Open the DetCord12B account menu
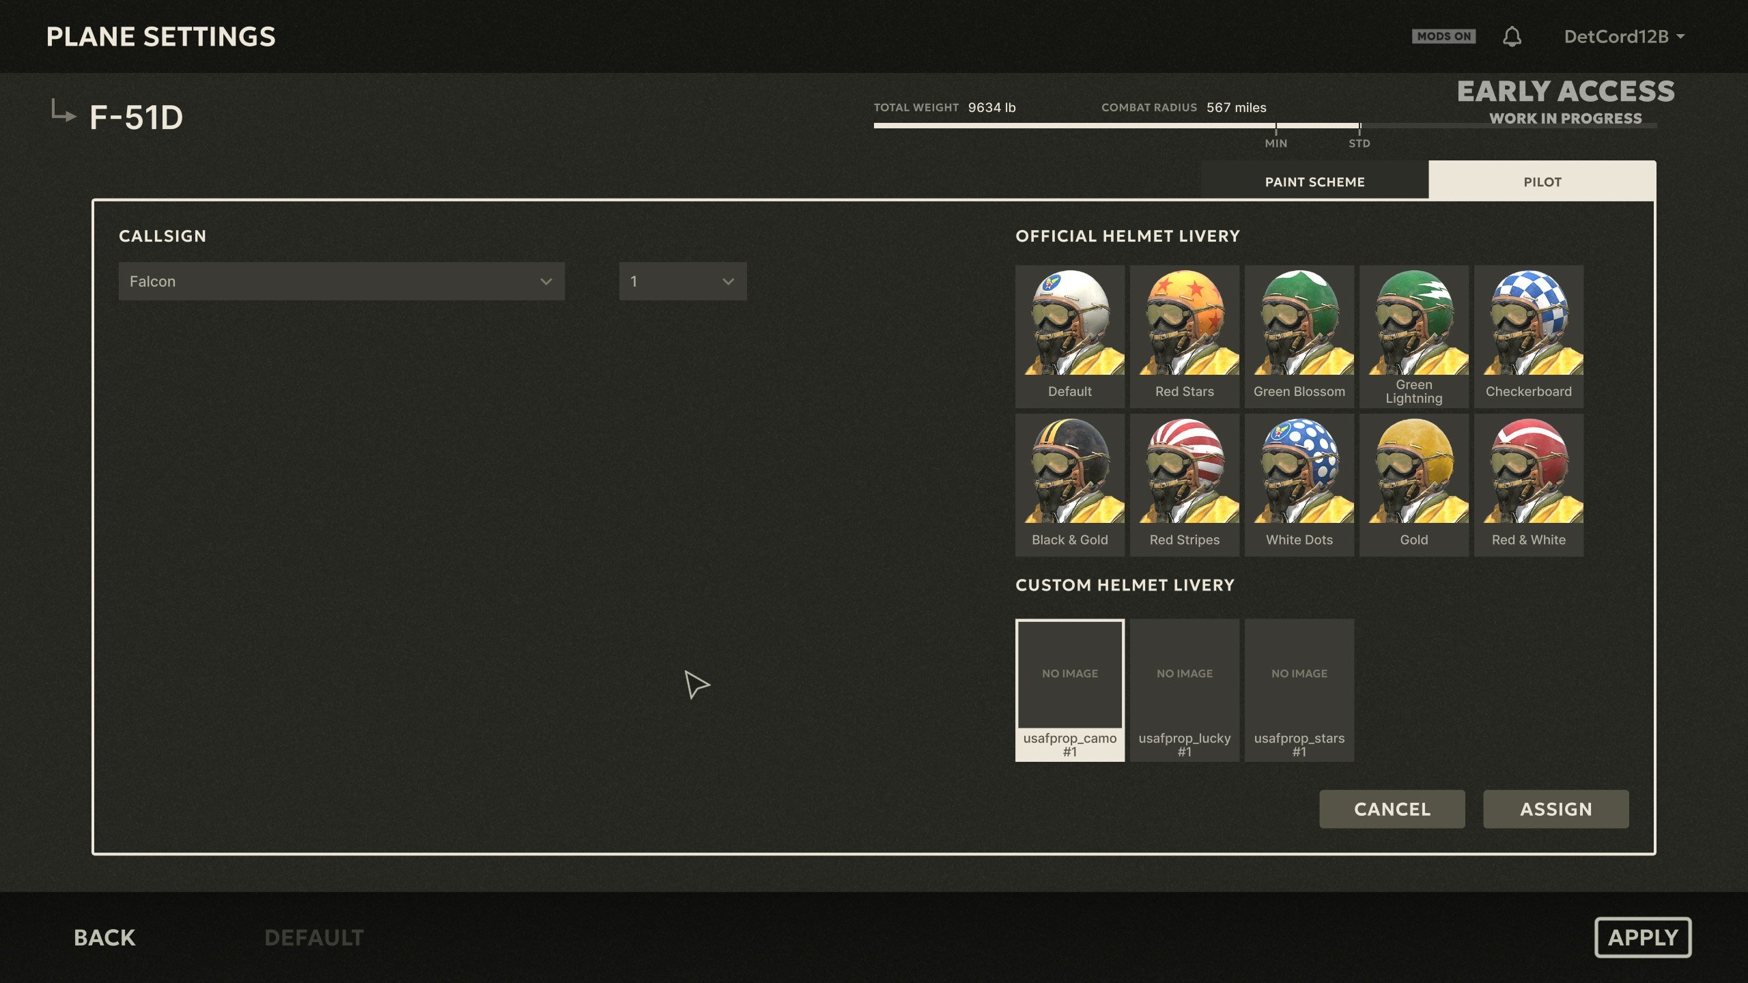 click(x=1624, y=37)
